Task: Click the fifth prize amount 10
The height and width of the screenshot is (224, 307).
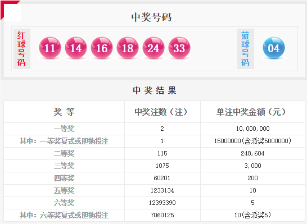Action: (252, 190)
